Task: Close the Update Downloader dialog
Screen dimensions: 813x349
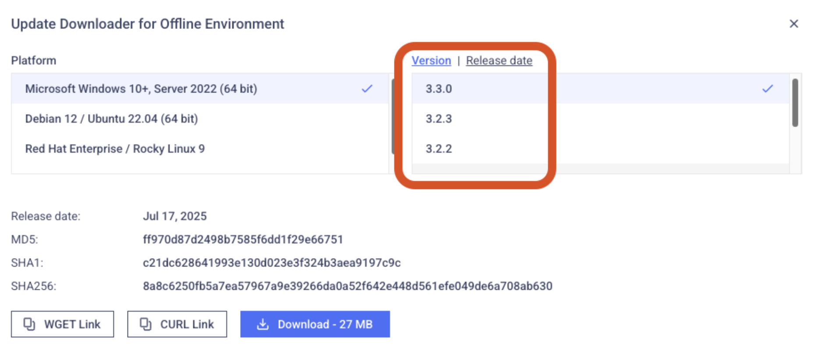Action: click(x=794, y=24)
